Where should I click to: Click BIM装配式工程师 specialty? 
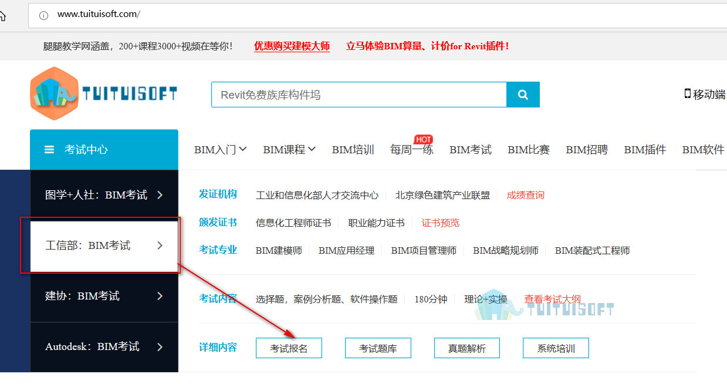point(593,250)
